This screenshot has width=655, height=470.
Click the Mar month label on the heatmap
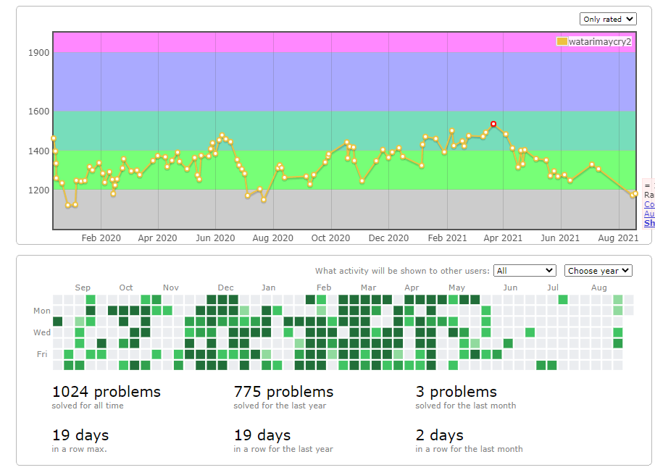pyautogui.click(x=368, y=288)
